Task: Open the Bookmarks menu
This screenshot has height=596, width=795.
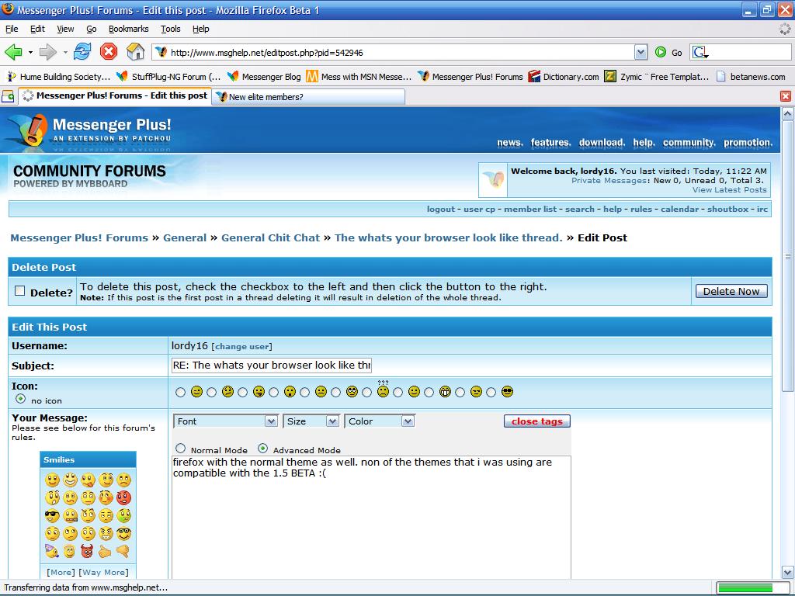Action: 129,29
